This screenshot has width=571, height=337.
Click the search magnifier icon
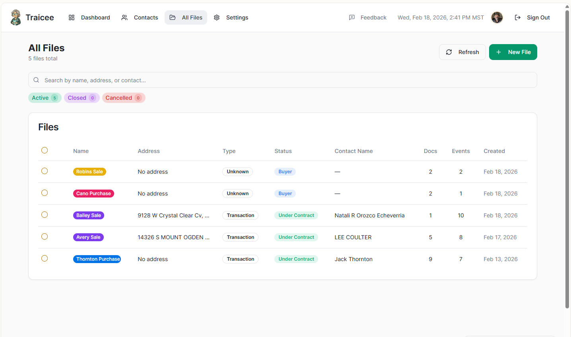pyautogui.click(x=36, y=80)
